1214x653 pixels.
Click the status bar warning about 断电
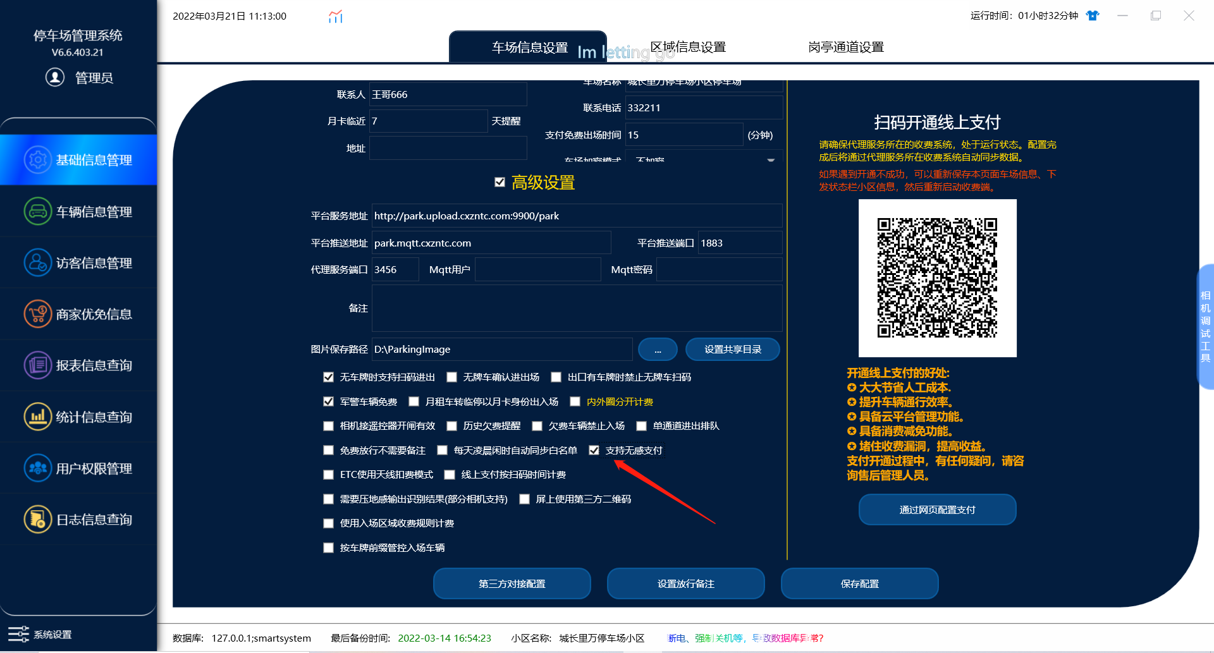(745, 638)
